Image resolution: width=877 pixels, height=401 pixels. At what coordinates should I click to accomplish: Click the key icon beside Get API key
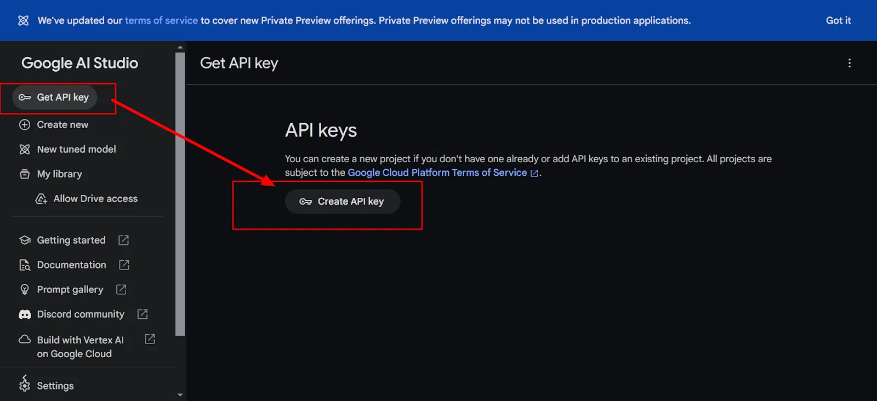pos(25,98)
